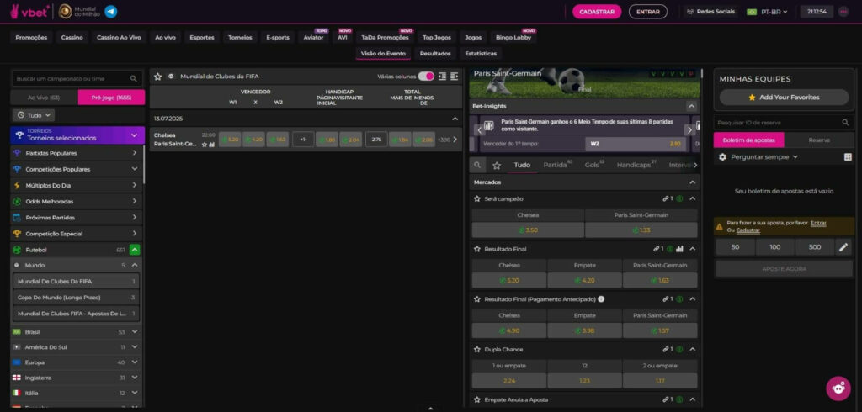Go to next Bet-Insights slide

689,130
